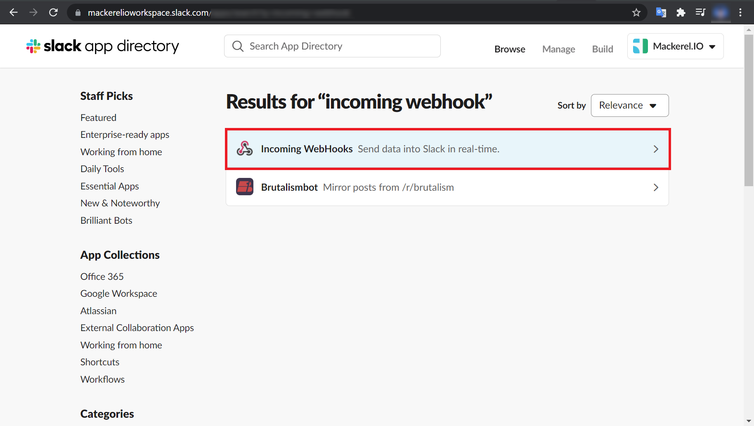
Task: Click the Google Translate icon in the toolbar
Action: (x=661, y=12)
